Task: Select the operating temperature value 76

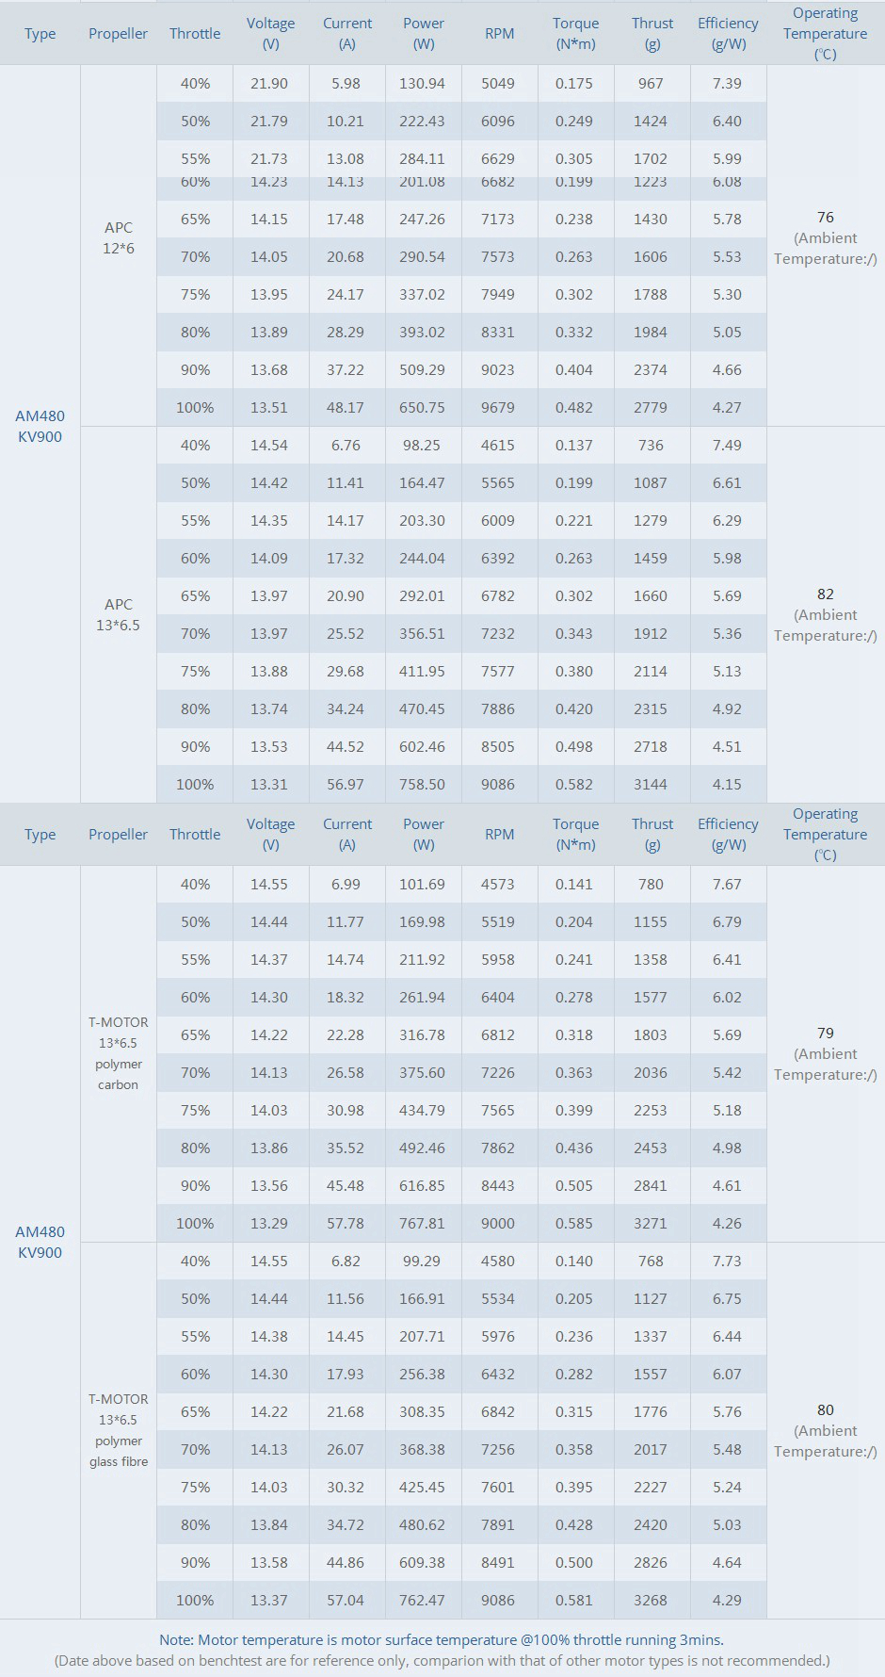Action: (x=826, y=218)
